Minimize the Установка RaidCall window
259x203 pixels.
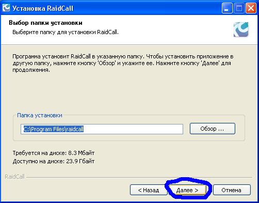point(226,8)
